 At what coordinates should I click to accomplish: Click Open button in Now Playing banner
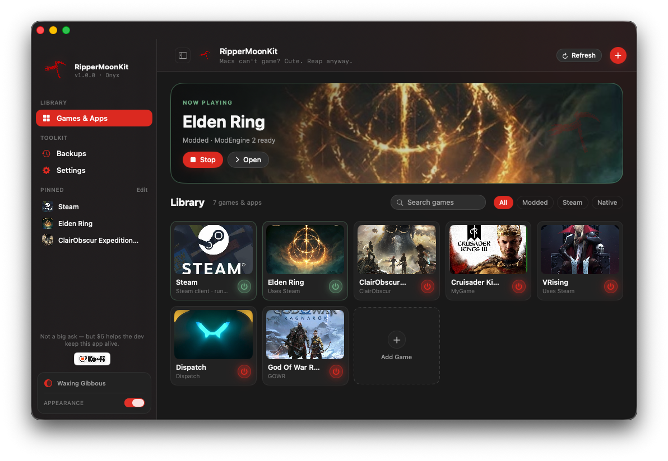coord(248,159)
